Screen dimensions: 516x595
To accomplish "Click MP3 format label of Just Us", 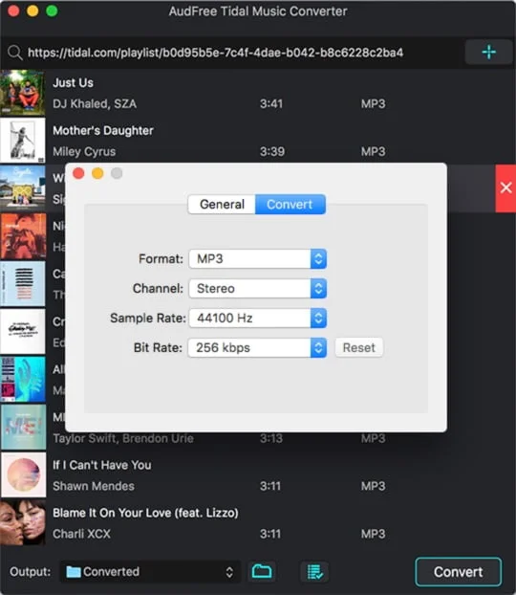I will pos(373,103).
